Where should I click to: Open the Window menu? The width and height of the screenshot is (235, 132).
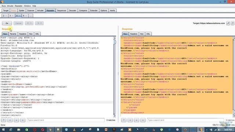coord(27,6)
